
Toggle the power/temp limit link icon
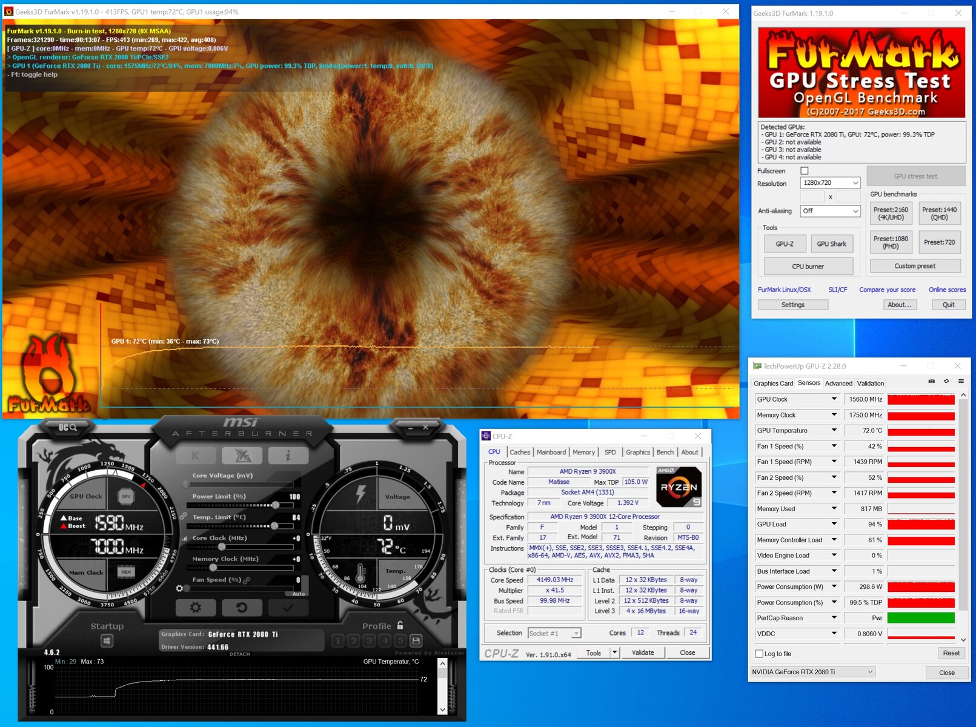[x=183, y=516]
